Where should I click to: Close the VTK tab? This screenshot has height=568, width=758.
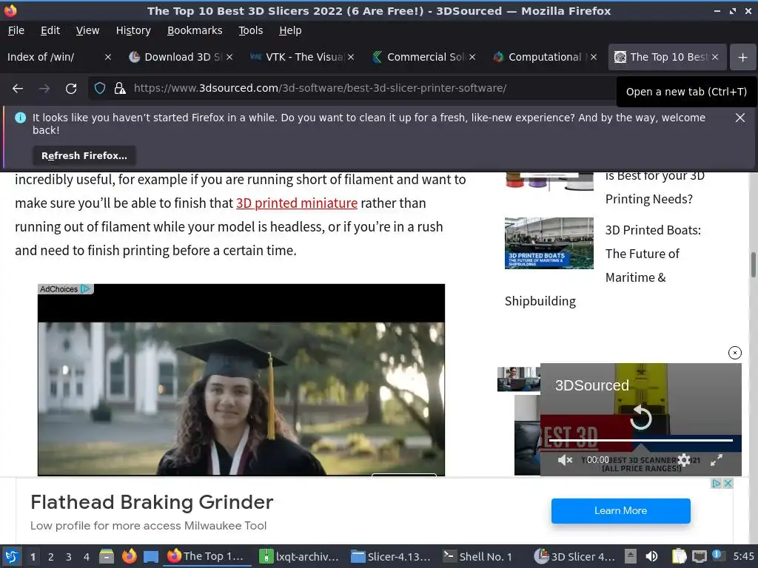pos(351,57)
